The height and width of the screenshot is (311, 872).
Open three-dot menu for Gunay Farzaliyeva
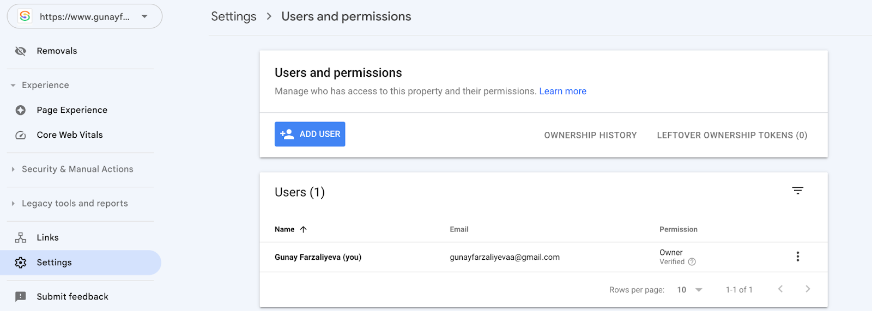[798, 257]
